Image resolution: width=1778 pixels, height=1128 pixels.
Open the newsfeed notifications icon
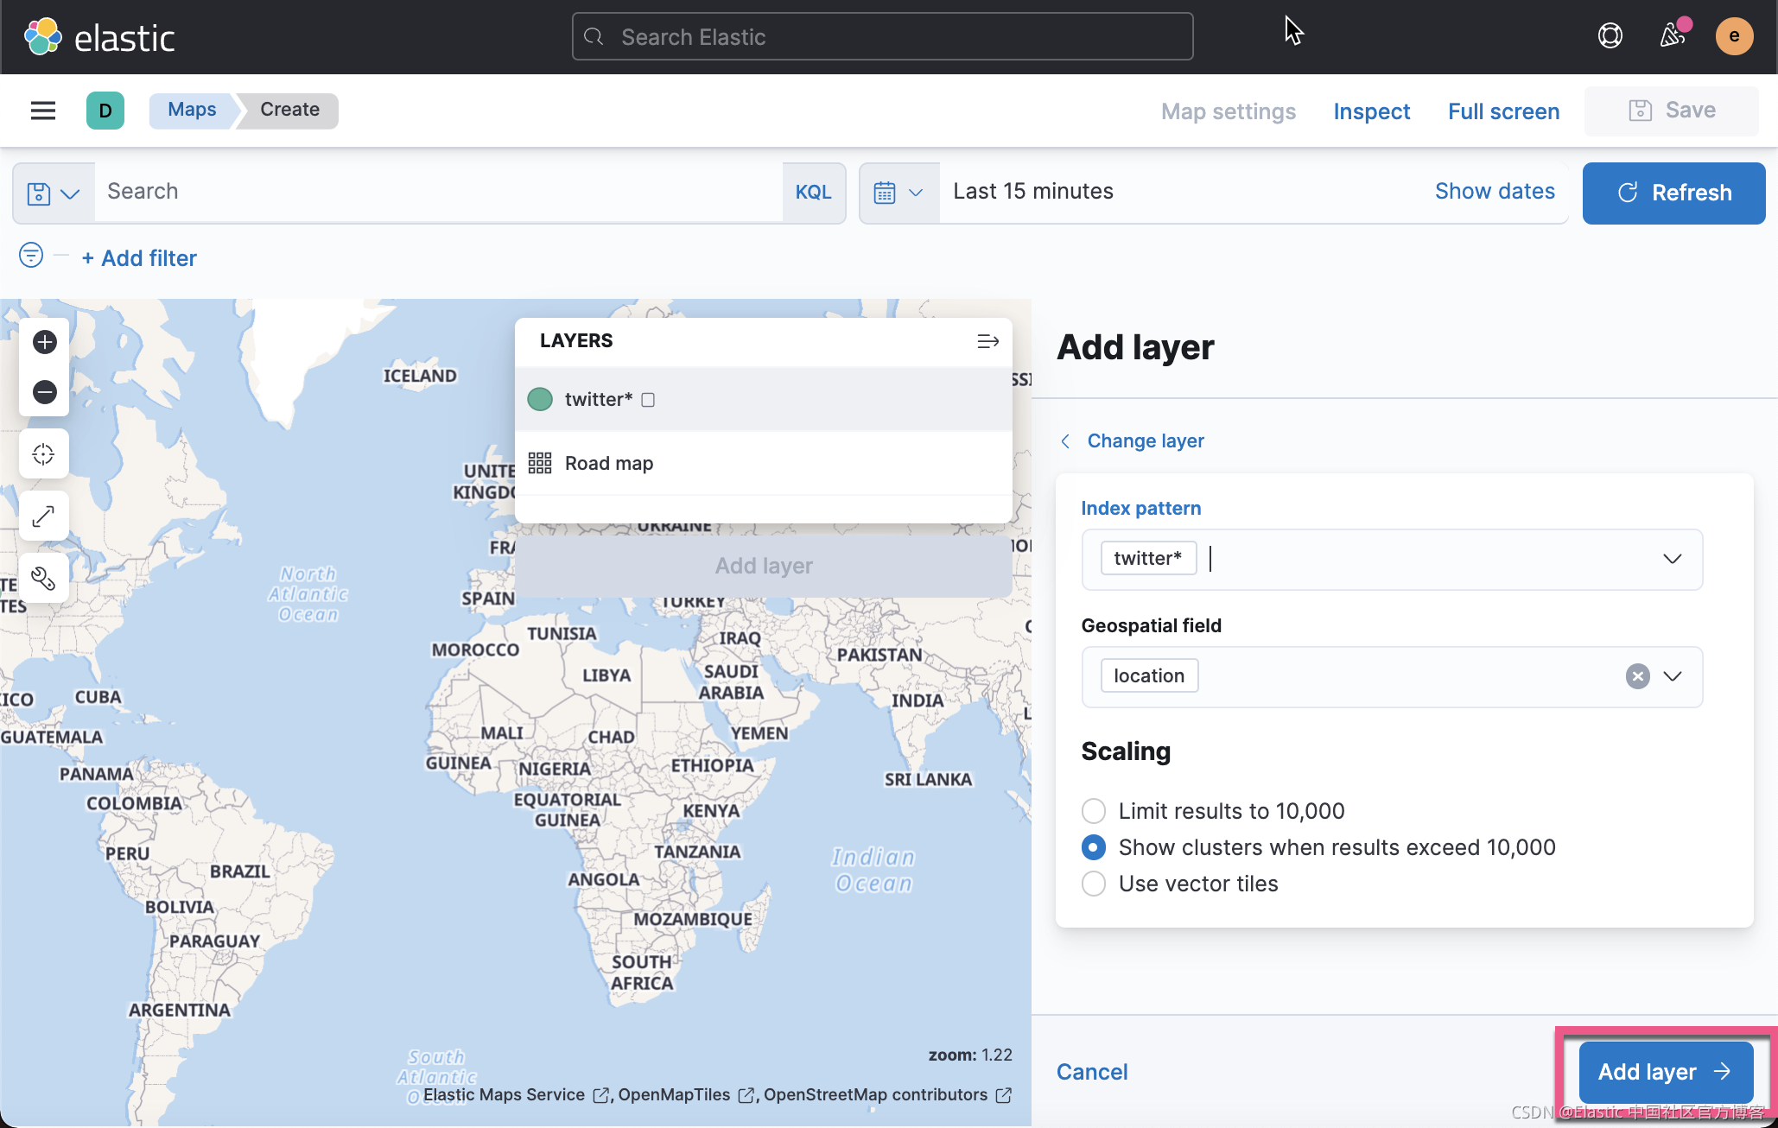point(1673,36)
